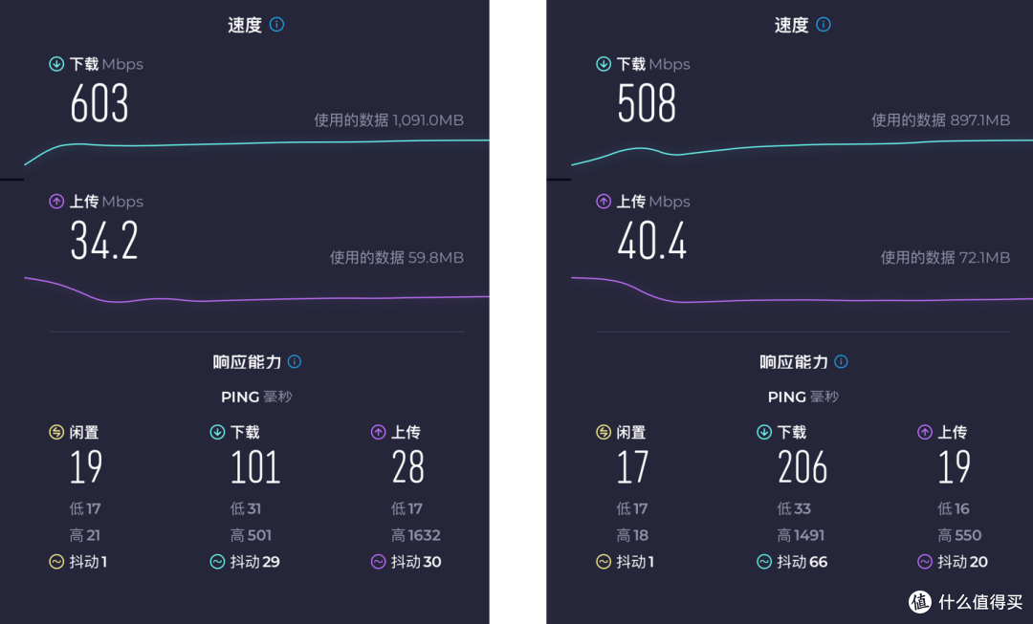
Task: Click PING 毫秒 label in right panel
Action: tap(803, 397)
